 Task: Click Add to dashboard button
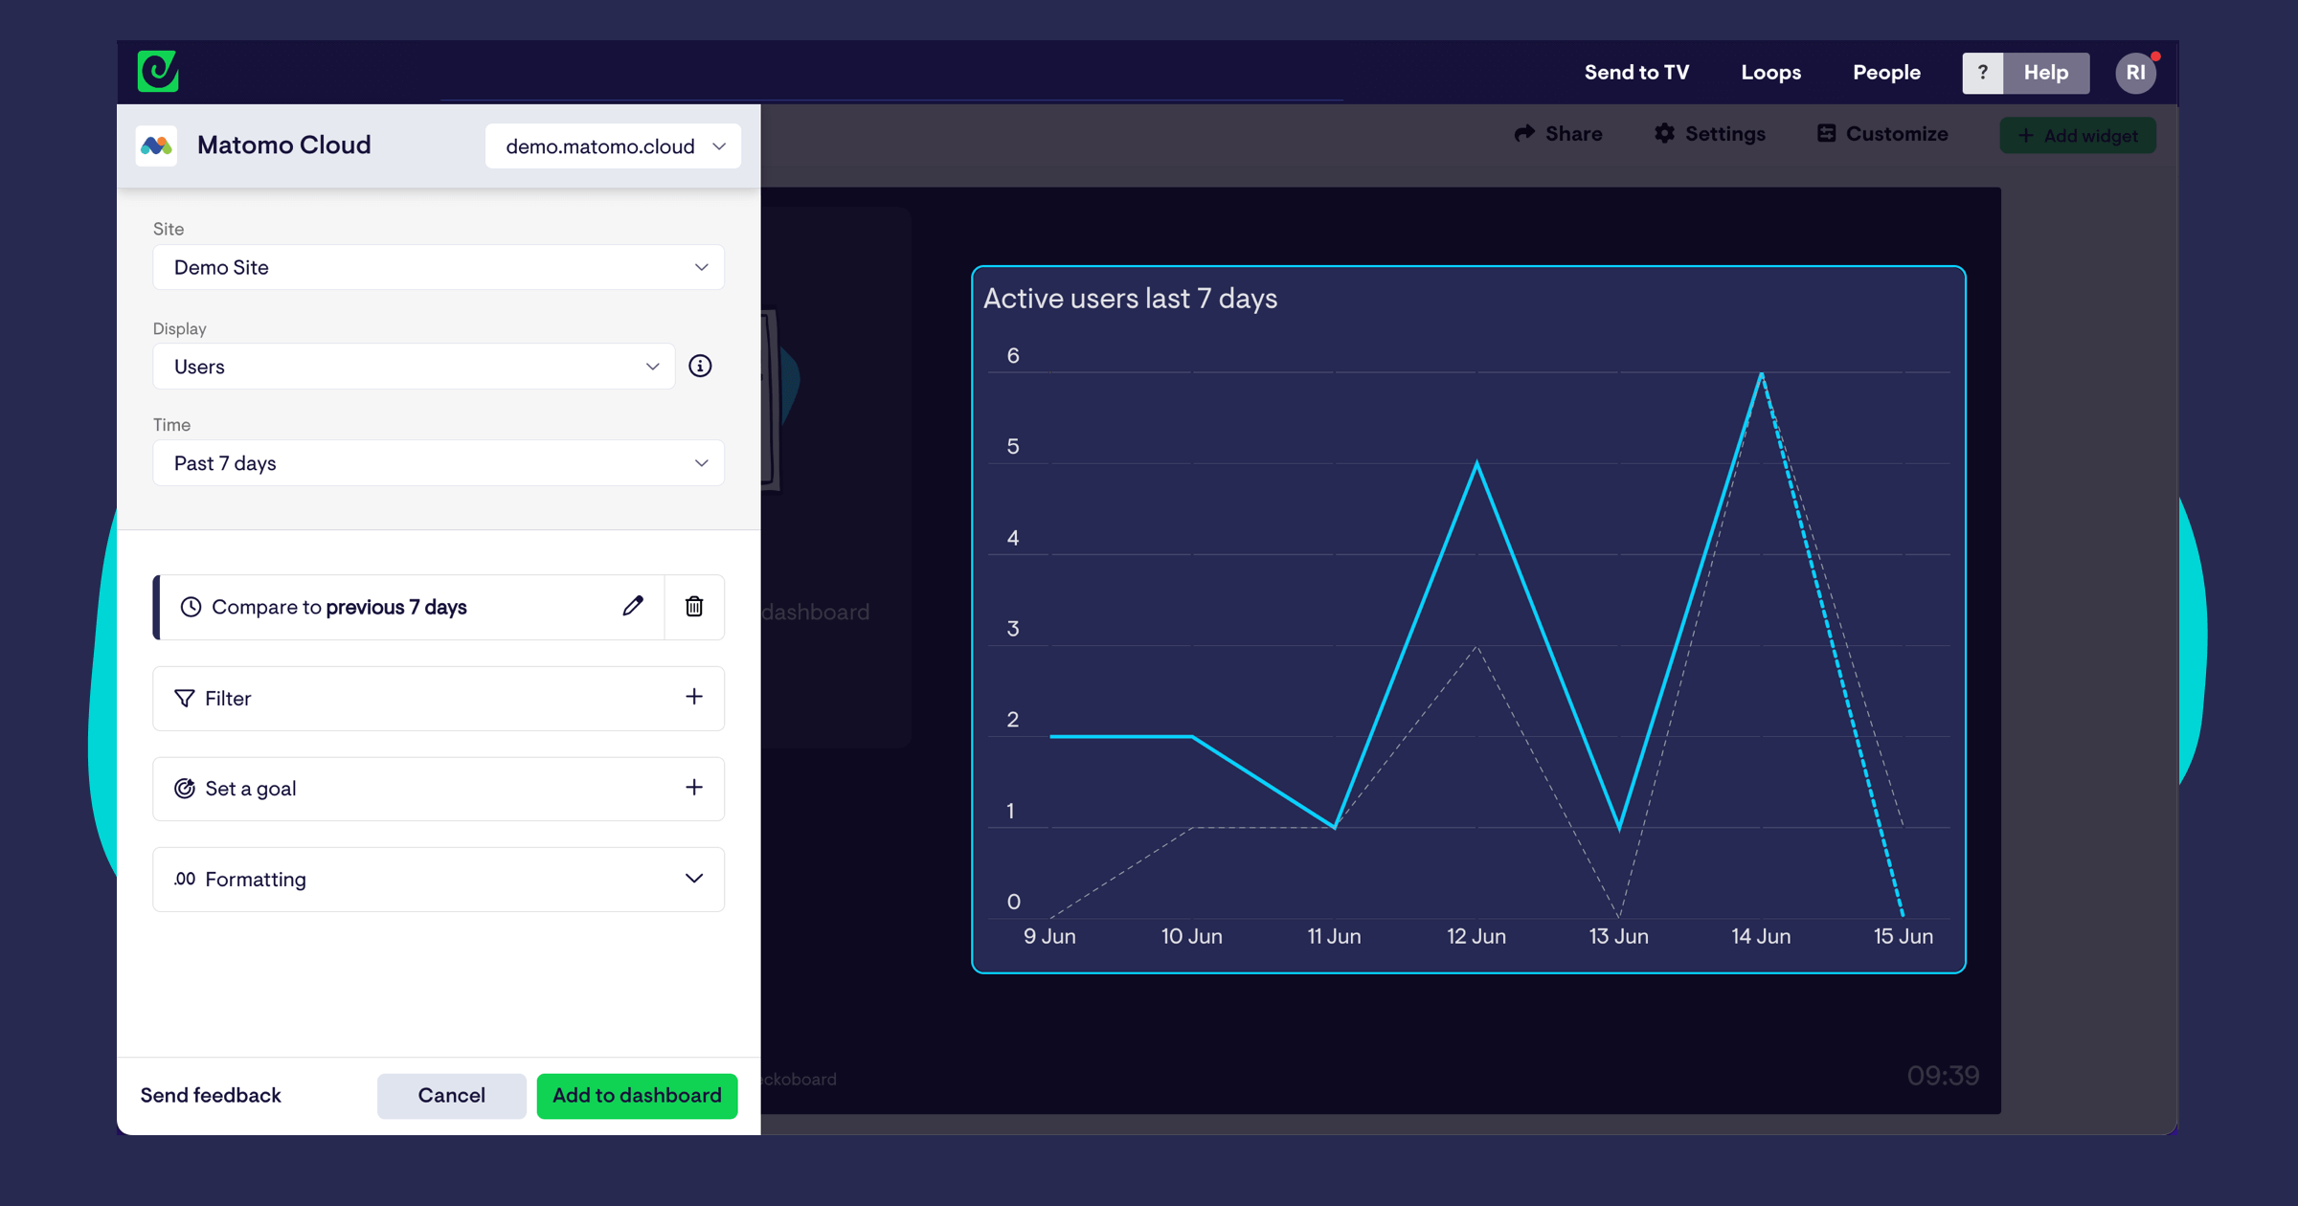coord(637,1095)
